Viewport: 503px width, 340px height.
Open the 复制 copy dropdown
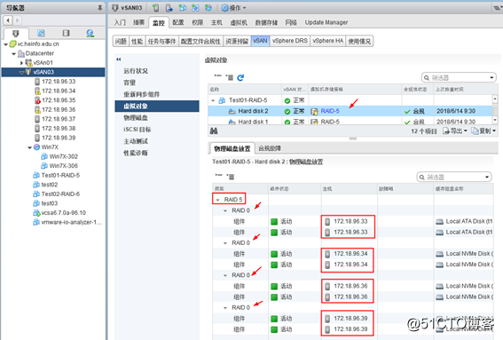point(483,130)
